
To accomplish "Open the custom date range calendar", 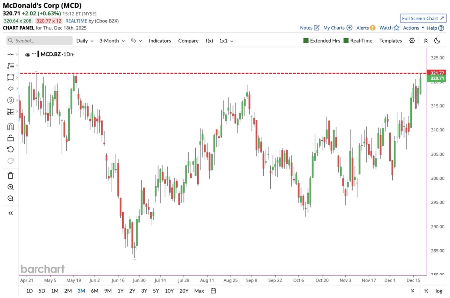I will pos(213,291).
